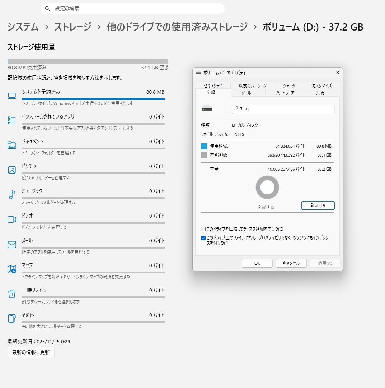This screenshot has width=385, height=388.
Task: Click the volume name text field
Action: click(283, 109)
